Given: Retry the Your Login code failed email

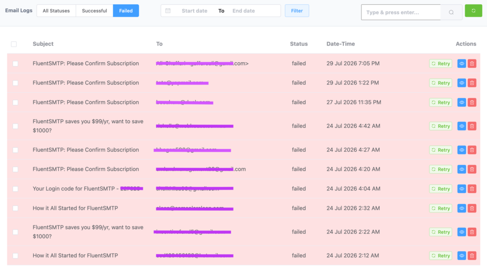Looking at the screenshot, I should pos(440,189).
